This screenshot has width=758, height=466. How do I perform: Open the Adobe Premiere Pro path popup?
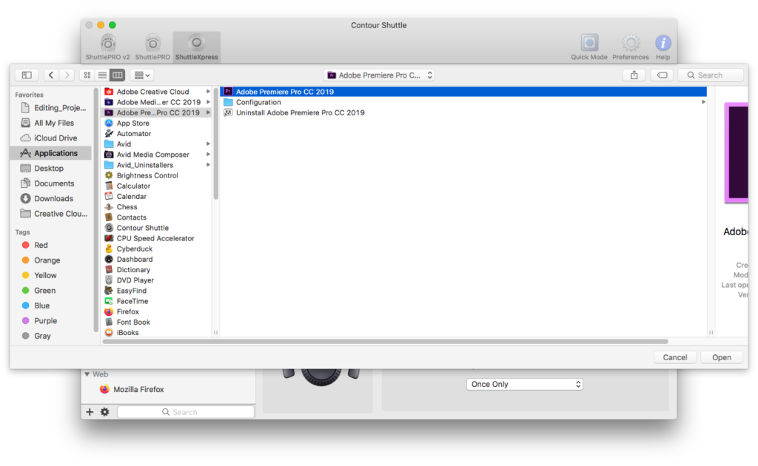coord(379,75)
